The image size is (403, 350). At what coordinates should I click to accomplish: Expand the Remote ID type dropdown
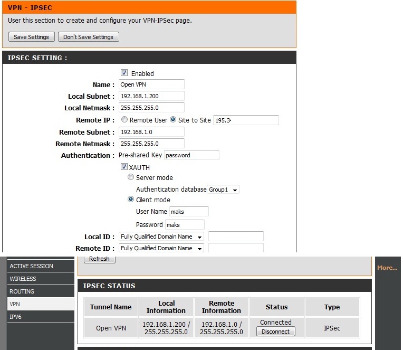coord(161,248)
